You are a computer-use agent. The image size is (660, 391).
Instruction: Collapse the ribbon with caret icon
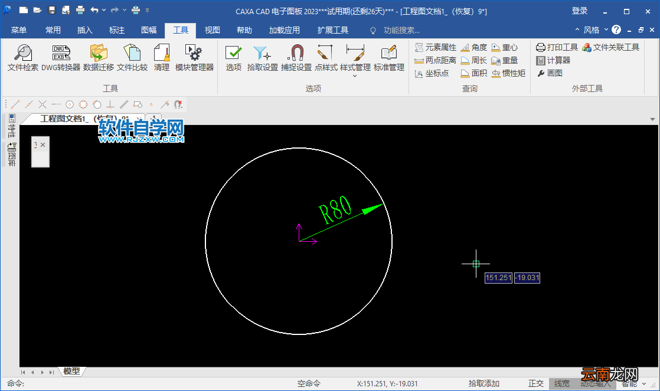pos(577,30)
